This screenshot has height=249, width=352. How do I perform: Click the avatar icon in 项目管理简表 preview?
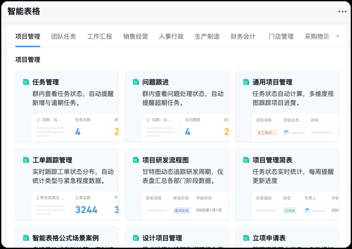click(307, 211)
